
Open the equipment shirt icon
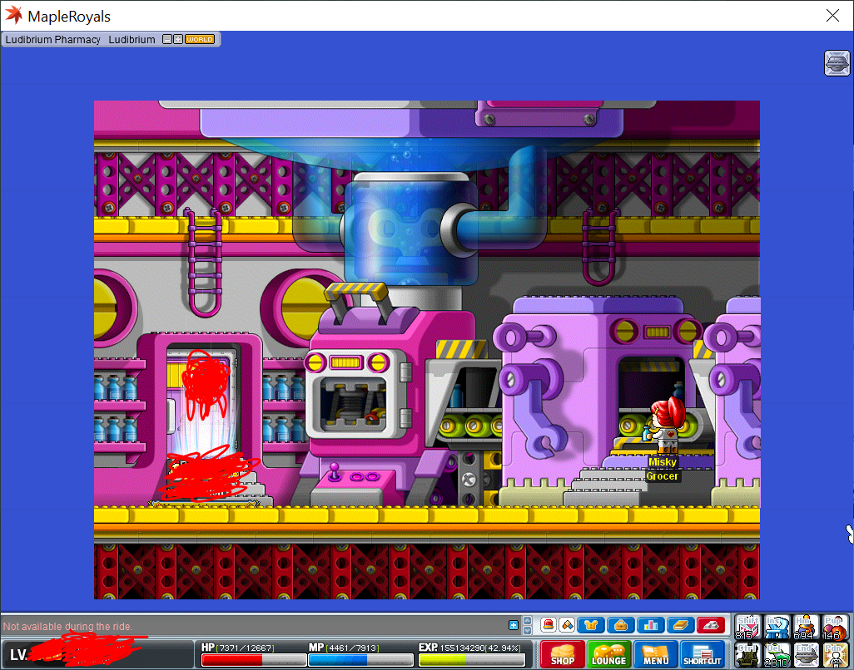(591, 625)
